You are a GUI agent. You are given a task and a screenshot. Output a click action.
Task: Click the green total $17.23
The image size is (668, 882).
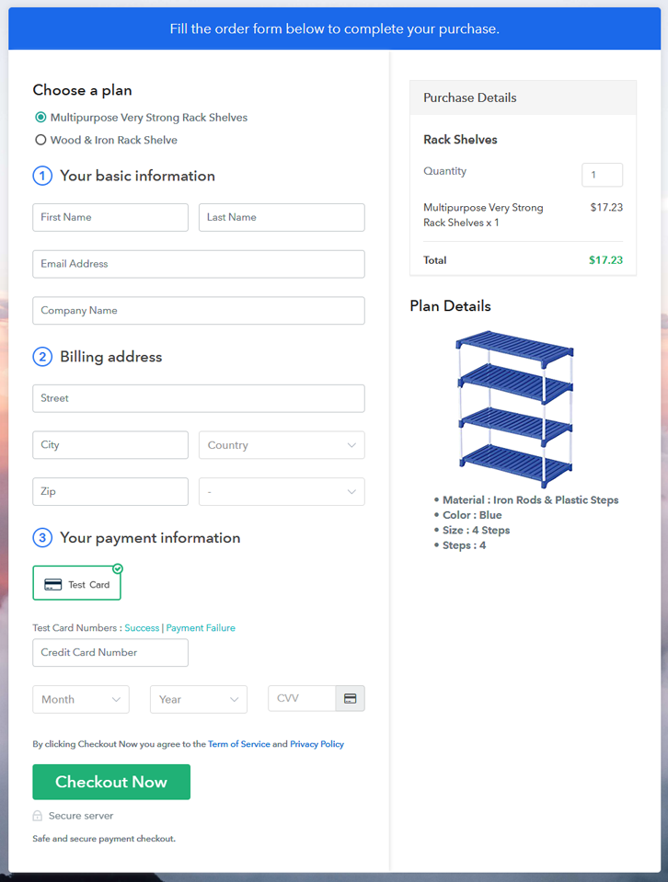coord(605,260)
